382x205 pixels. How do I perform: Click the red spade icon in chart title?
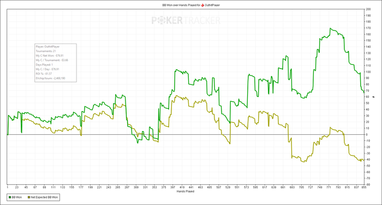pyautogui.click(x=202, y=5)
